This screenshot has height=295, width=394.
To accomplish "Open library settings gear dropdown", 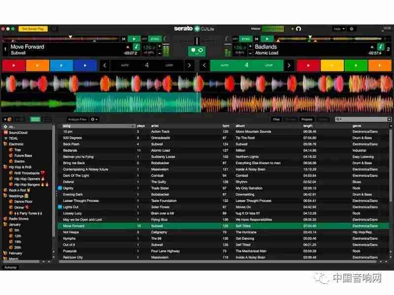I will (x=94, y=119).
